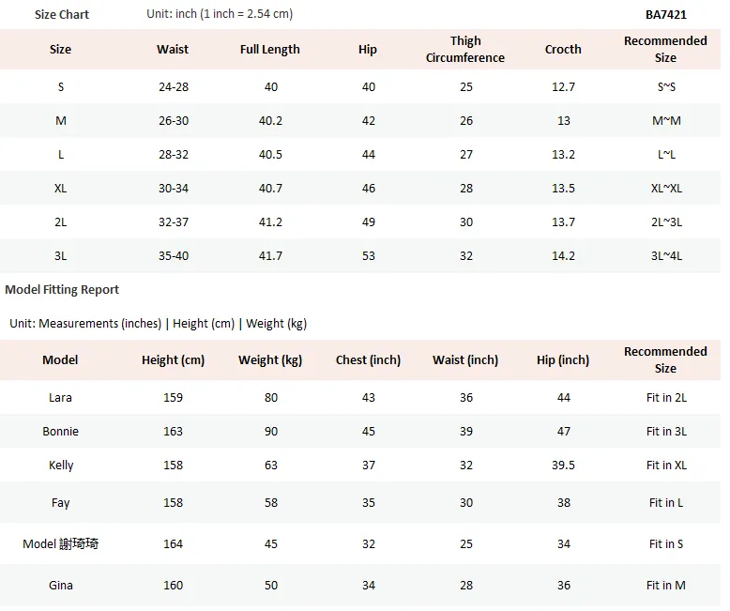The image size is (730, 611).
Task: Click the Weight (kg) column header
Action: click(270, 360)
